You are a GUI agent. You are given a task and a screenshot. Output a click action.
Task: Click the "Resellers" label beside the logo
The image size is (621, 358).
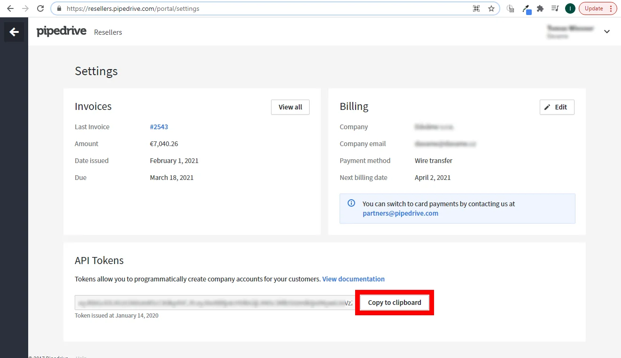point(108,32)
